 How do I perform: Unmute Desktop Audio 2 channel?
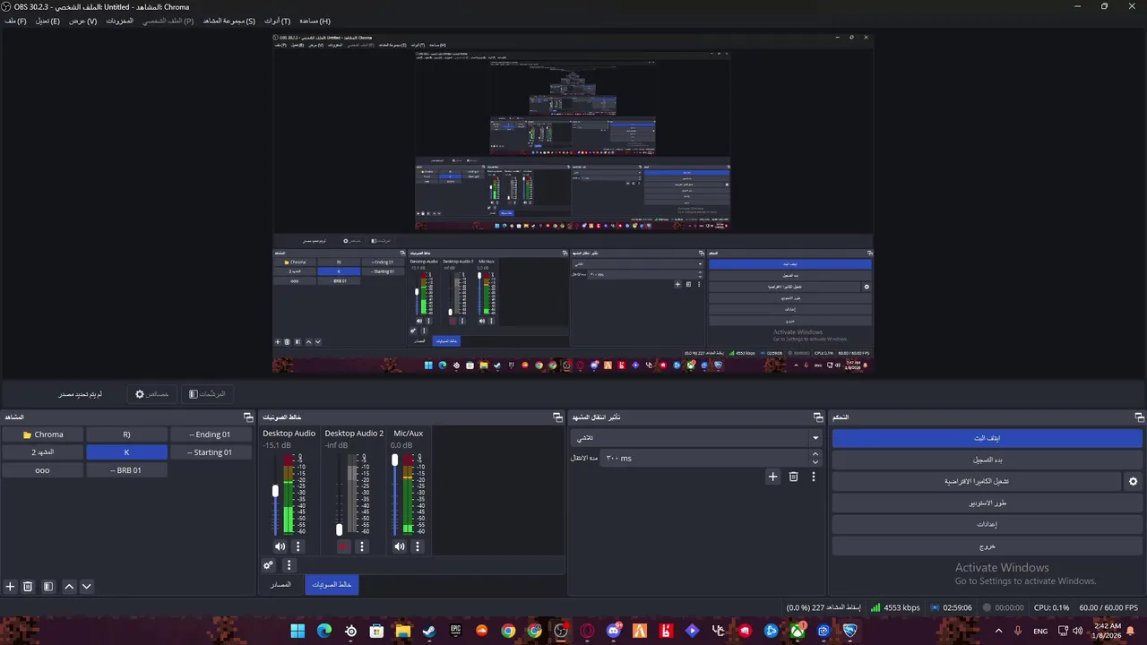pos(343,546)
